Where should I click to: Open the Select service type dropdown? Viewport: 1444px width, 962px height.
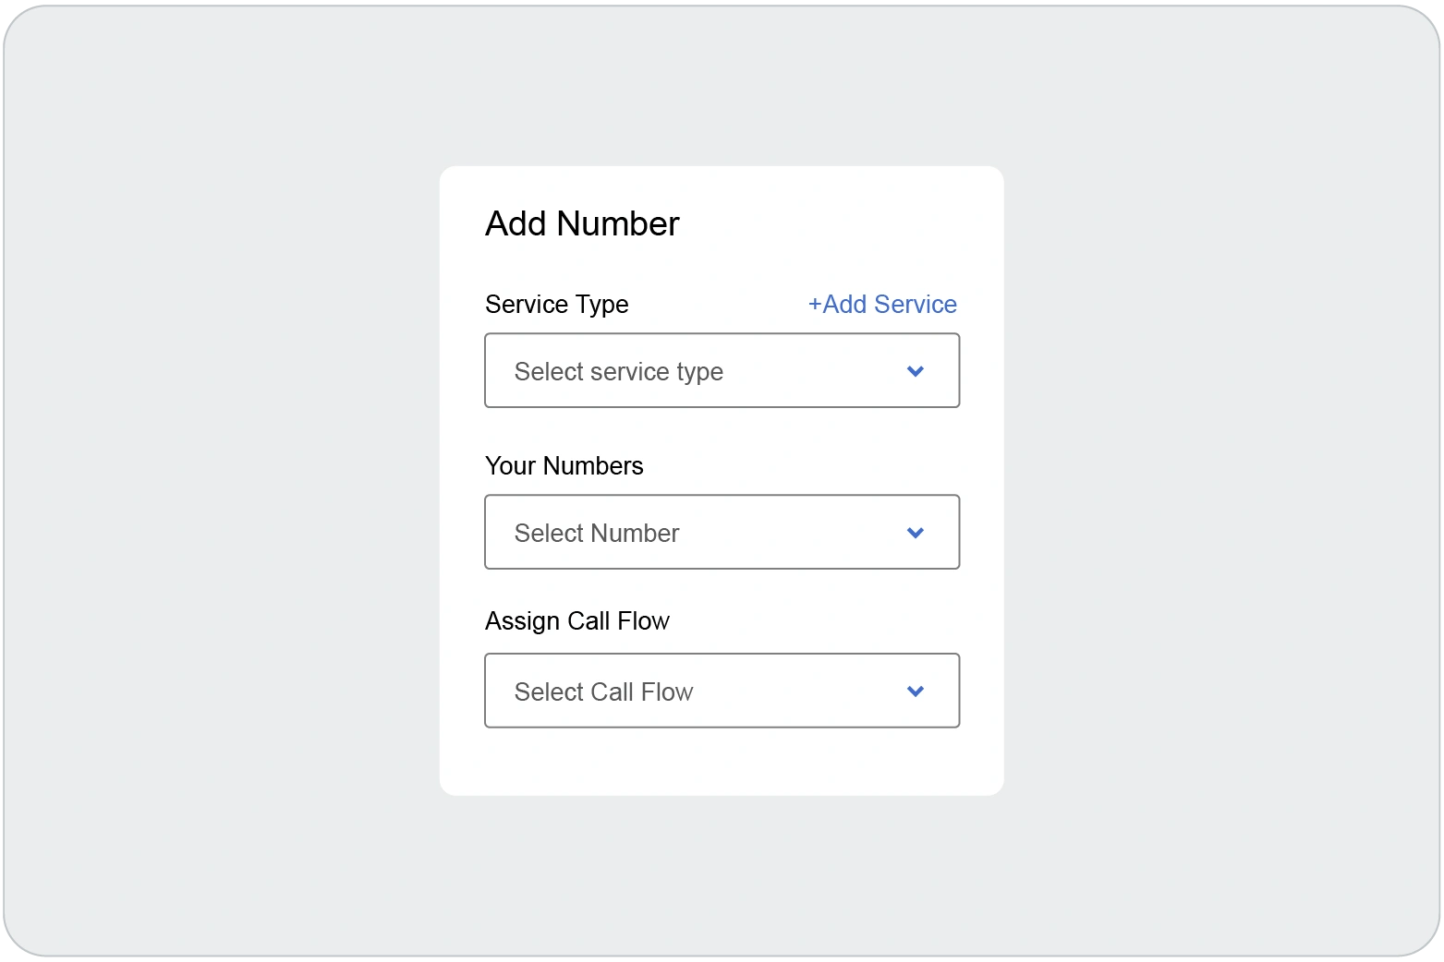point(721,371)
